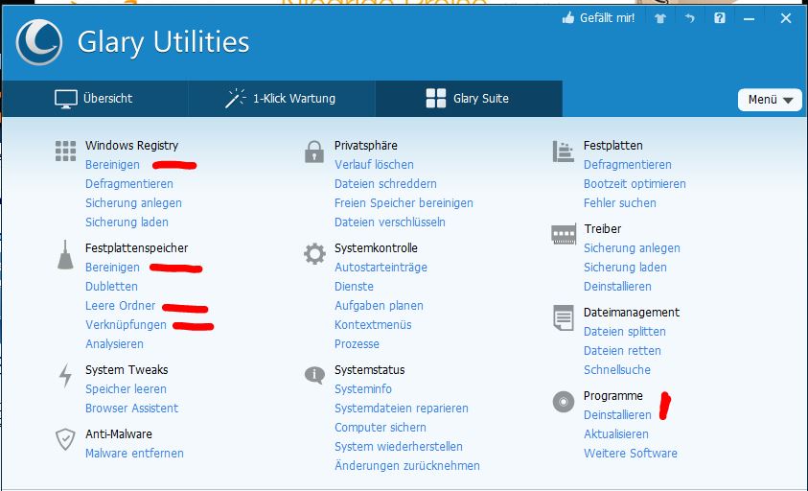Click the Glary Utilities crescent logo

tap(39, 42)
